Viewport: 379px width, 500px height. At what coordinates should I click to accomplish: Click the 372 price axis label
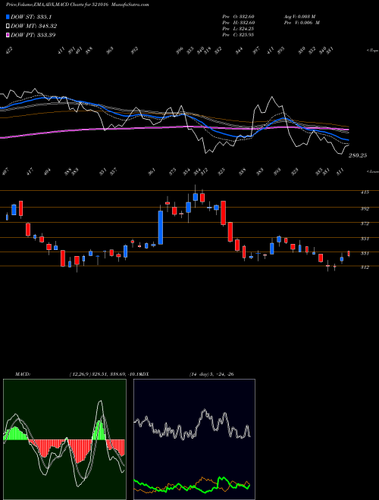click(x=365, y=223)
